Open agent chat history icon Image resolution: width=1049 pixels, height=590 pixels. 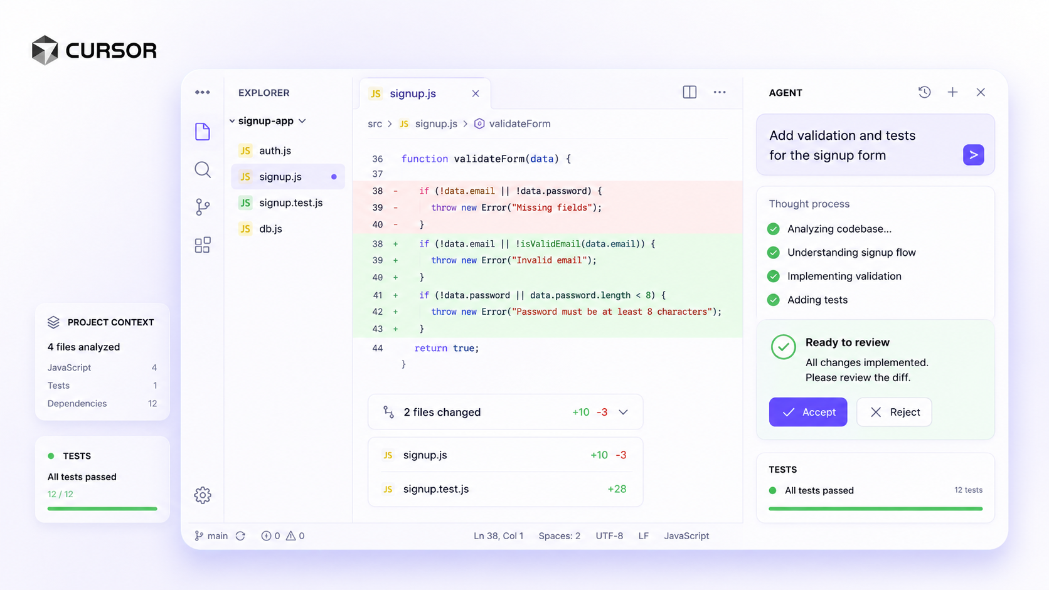click(x=924, y=92)
